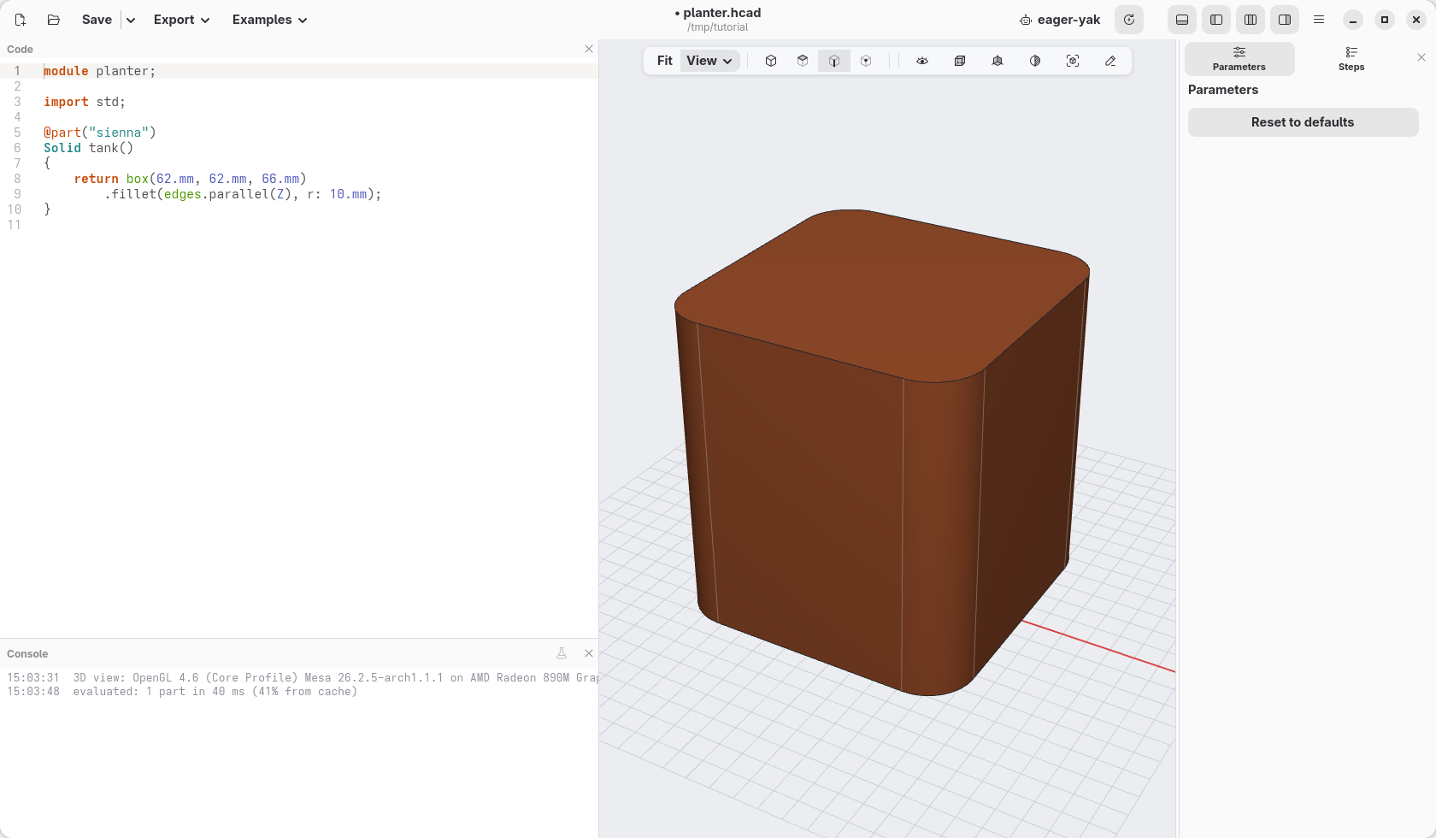This screenshot has height=838, width=1436.
Task: Open the Export dropdown menu
Action: point(181,20)
